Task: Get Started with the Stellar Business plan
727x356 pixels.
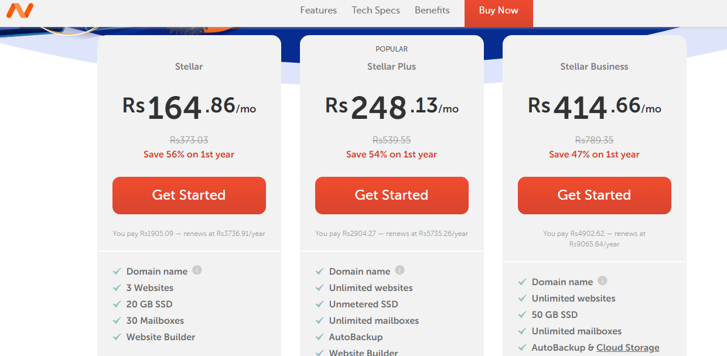Action: coord(594,195)
